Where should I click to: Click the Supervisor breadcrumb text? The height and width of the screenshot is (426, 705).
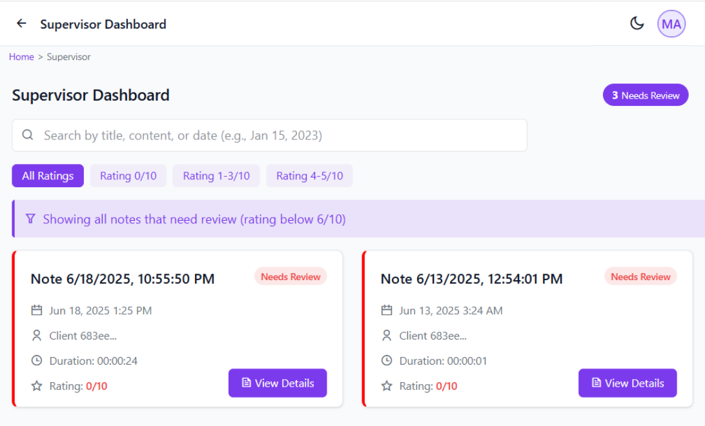tap(69, 57)
